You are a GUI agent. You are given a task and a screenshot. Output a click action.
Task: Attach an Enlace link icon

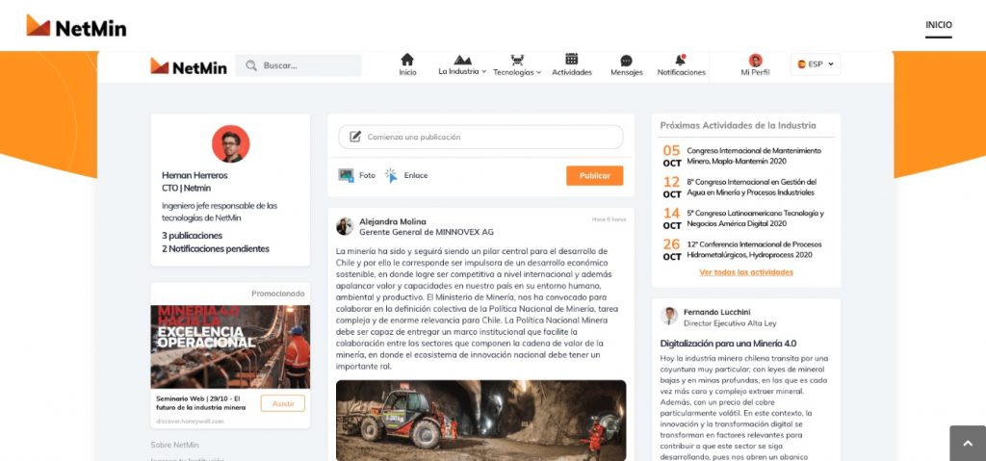391,175
